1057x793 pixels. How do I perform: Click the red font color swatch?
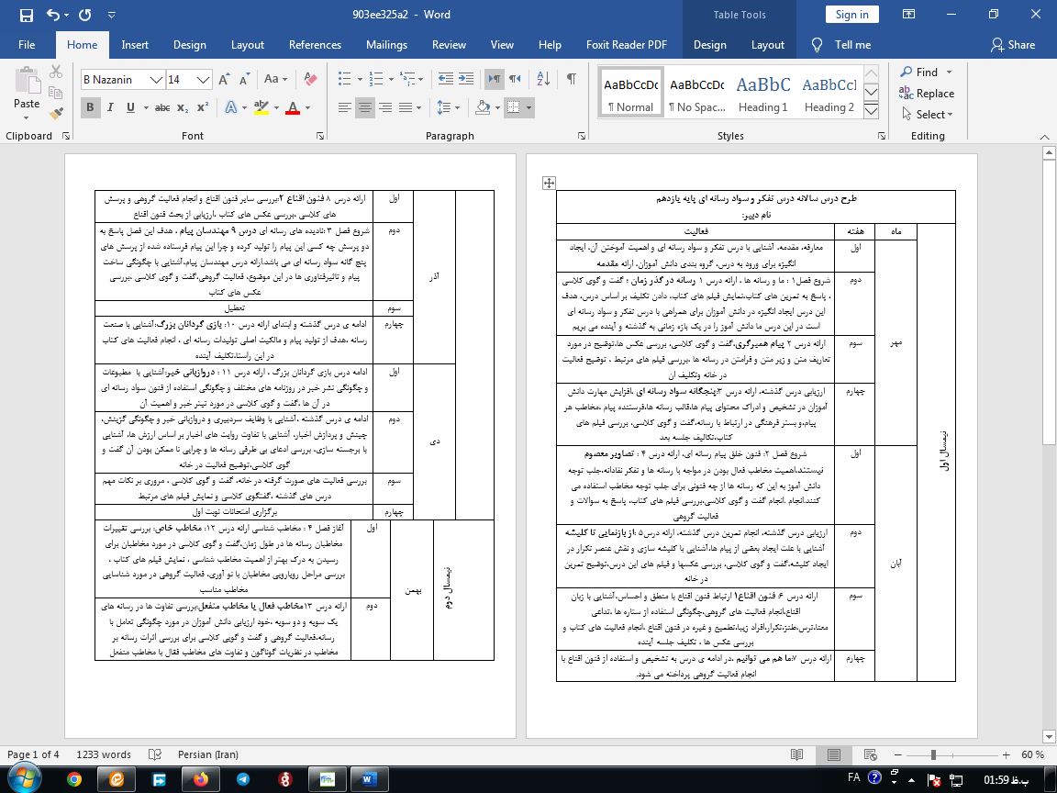coord(292,107)
